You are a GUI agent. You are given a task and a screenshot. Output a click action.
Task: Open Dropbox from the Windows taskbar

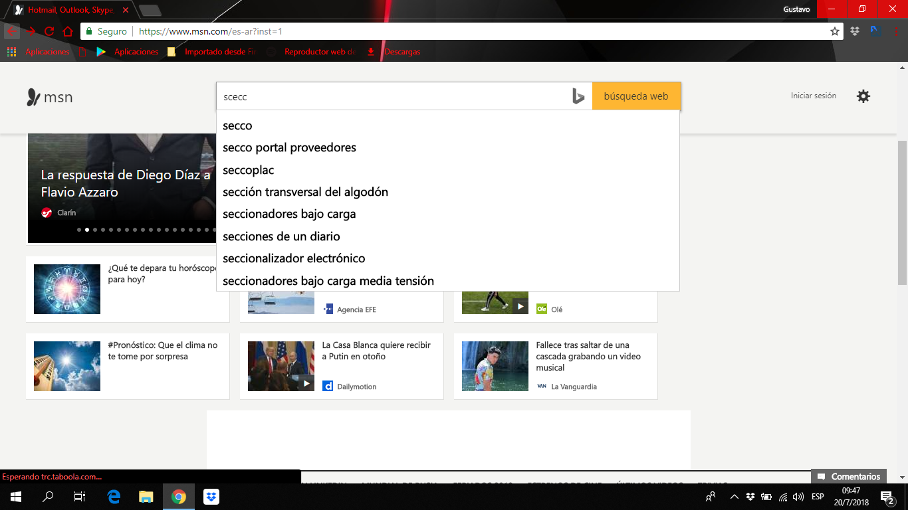pyautogui.click(x=211, y=497)
